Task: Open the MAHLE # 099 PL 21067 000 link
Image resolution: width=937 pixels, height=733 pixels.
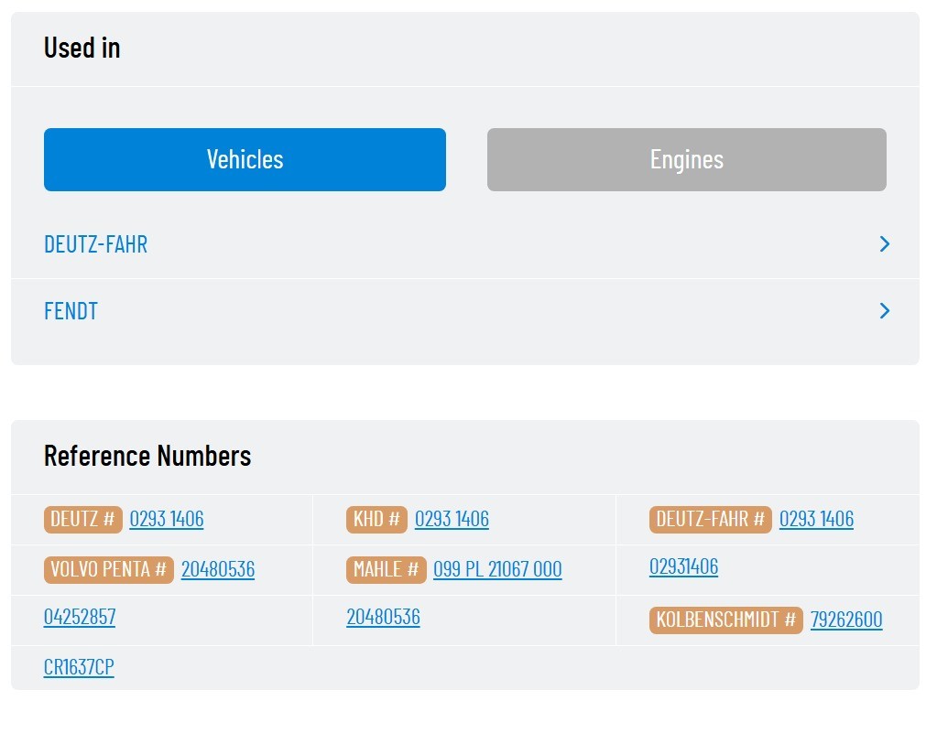Action: (497, 569)
